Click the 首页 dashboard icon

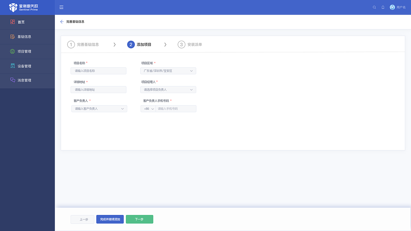[x=13, y=22]
